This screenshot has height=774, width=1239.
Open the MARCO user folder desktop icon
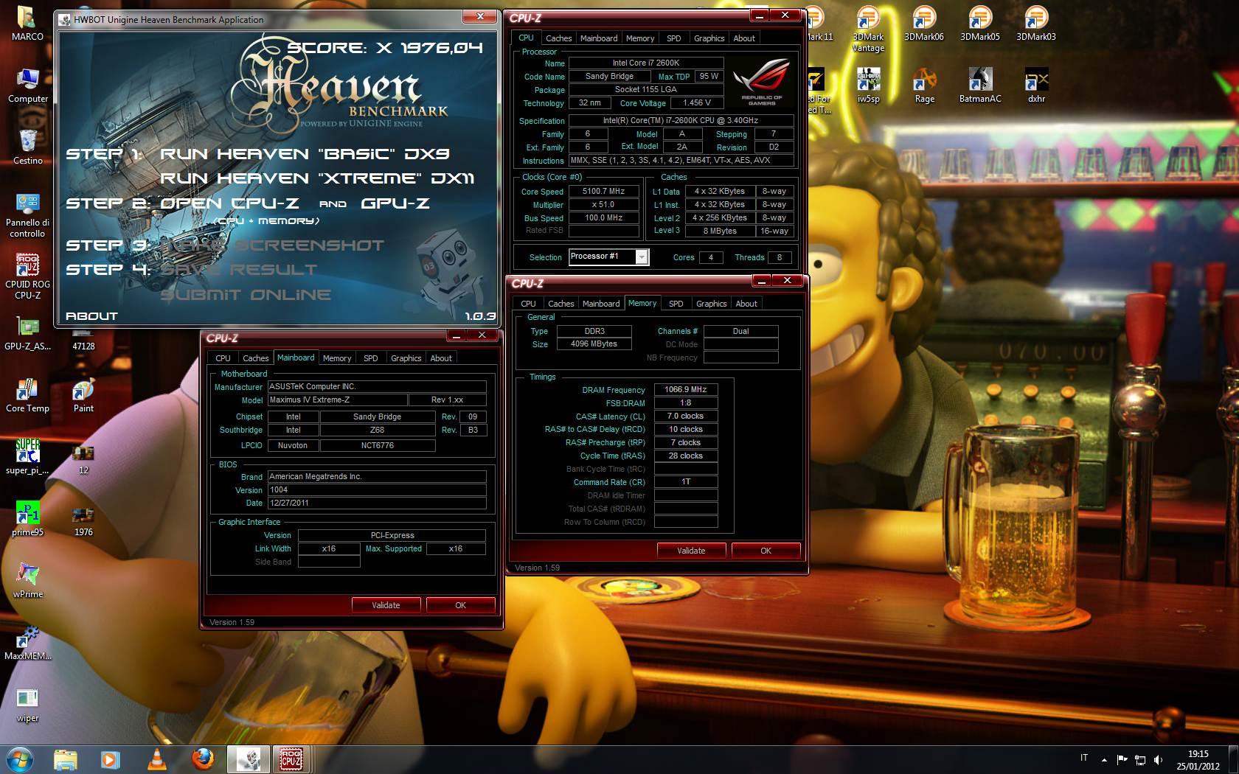[27, 23]
